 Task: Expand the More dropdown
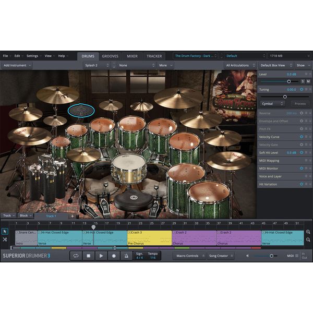pyautogui.click(x=165, y=65)
